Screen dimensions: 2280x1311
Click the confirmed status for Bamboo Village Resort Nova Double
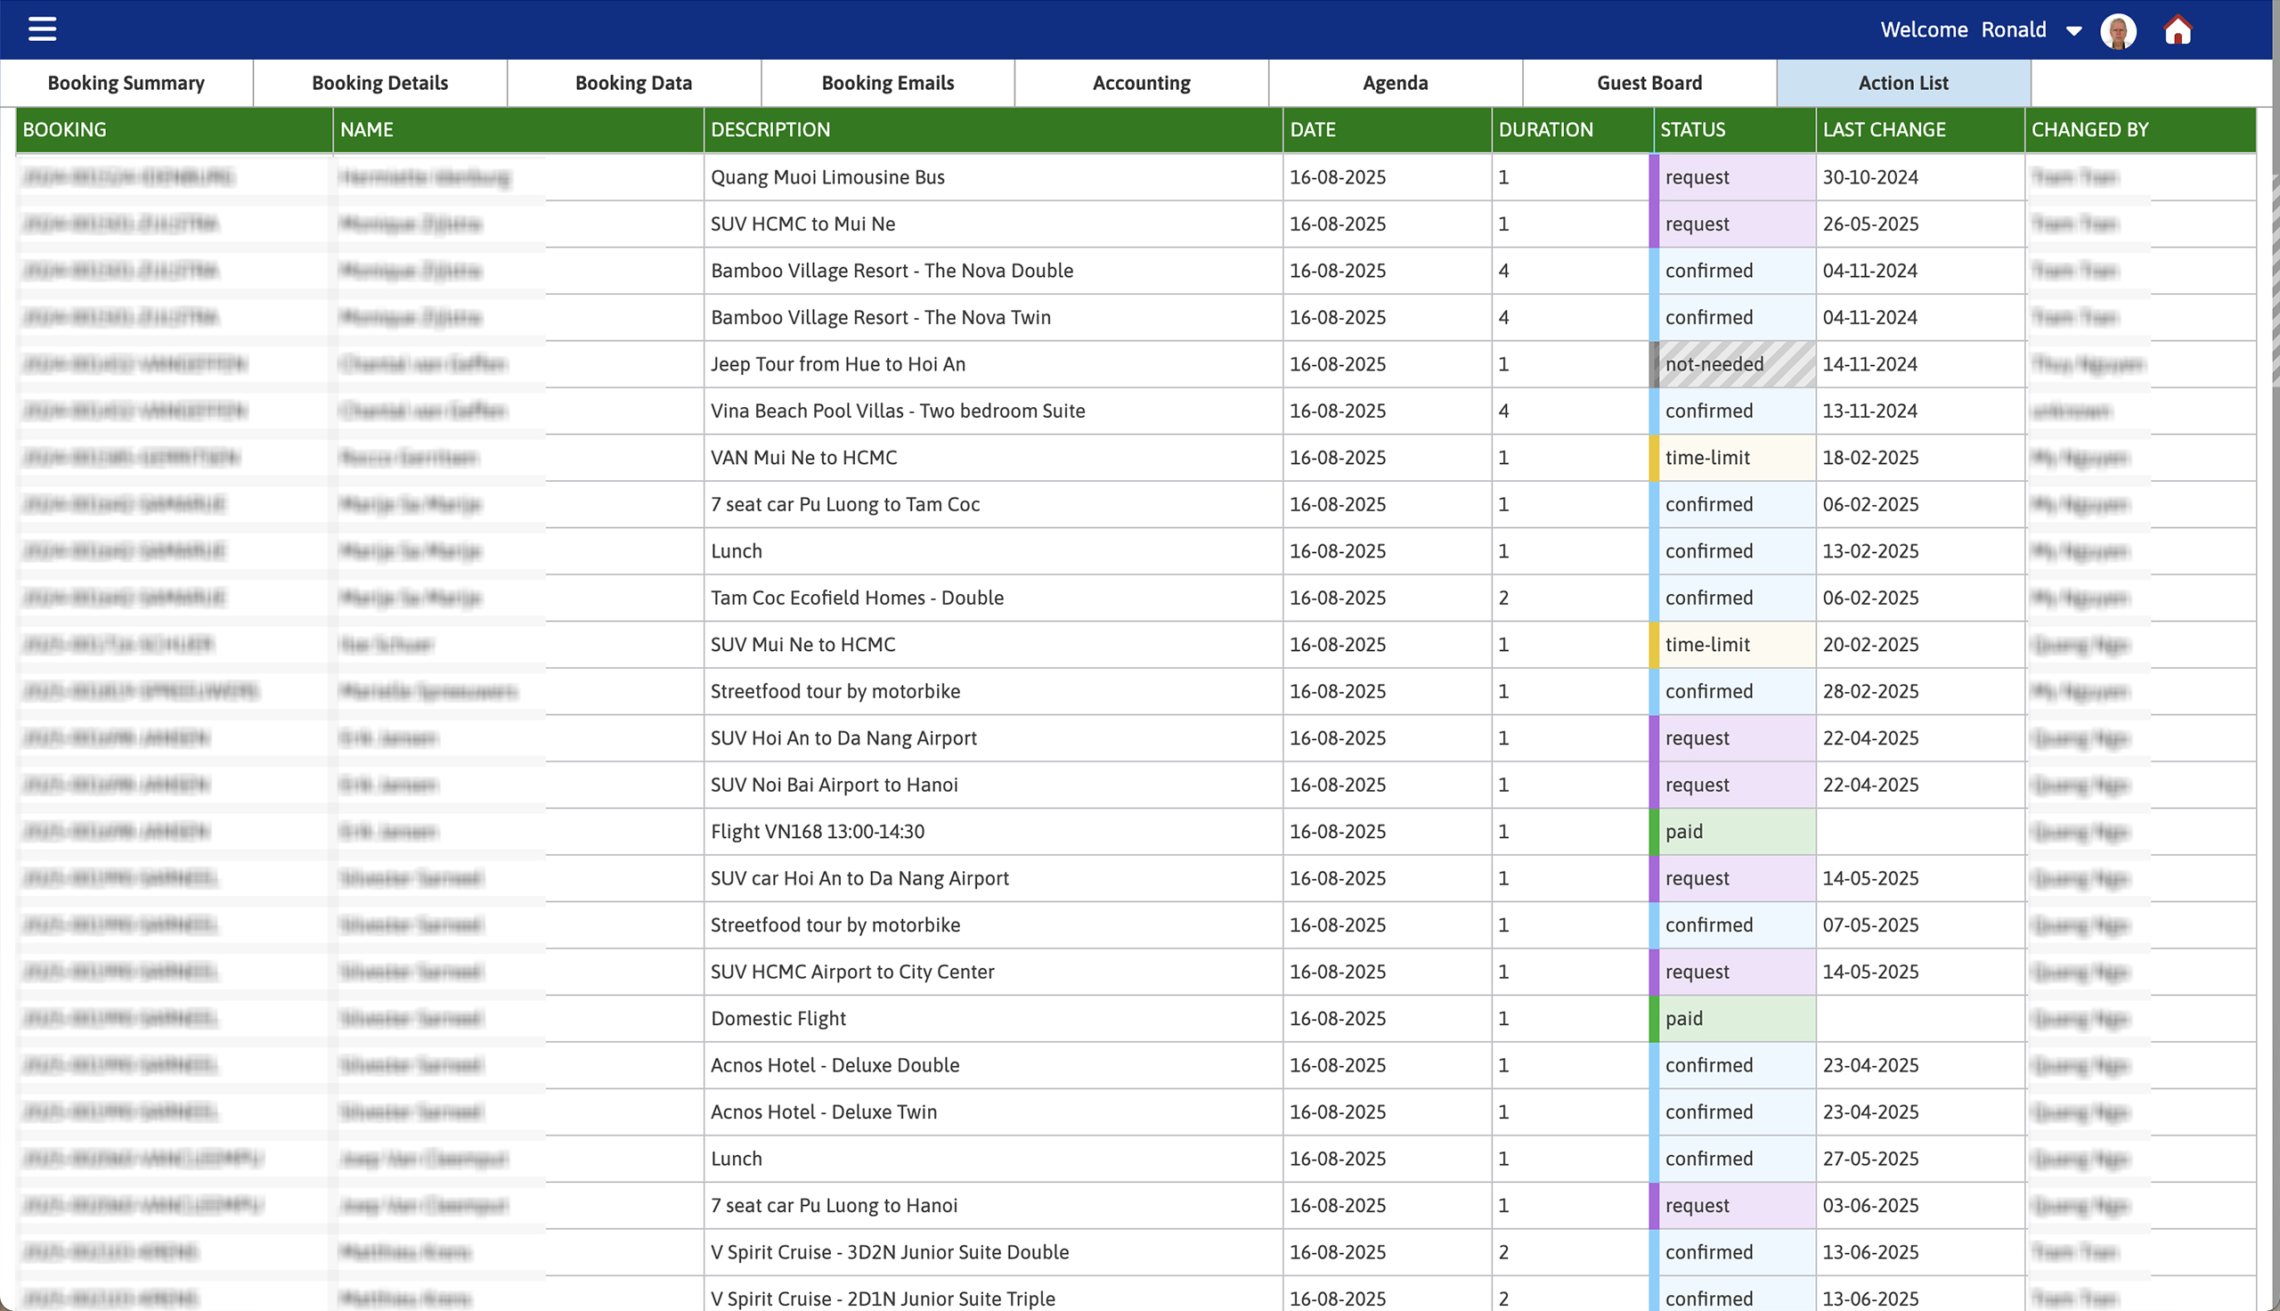[1709, 270]
